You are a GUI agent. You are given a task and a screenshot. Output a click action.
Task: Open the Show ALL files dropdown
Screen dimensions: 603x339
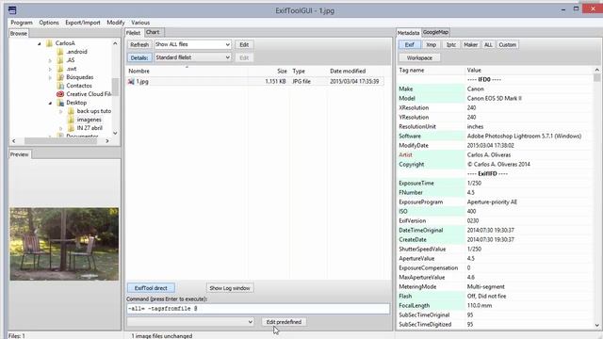coord(192,44)
